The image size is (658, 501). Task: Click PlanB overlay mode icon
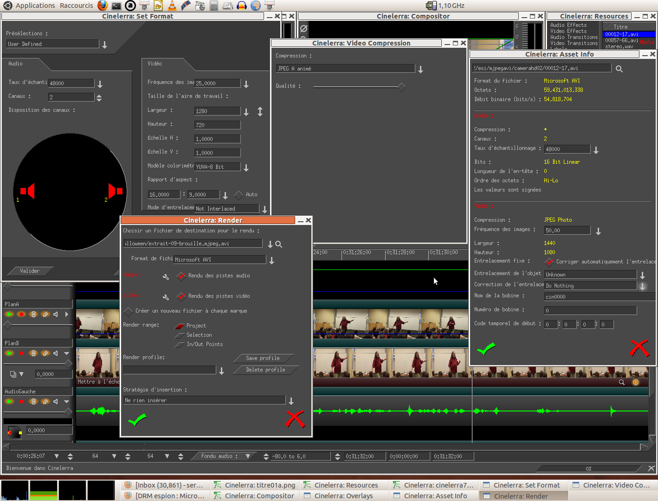pos(13,374)
